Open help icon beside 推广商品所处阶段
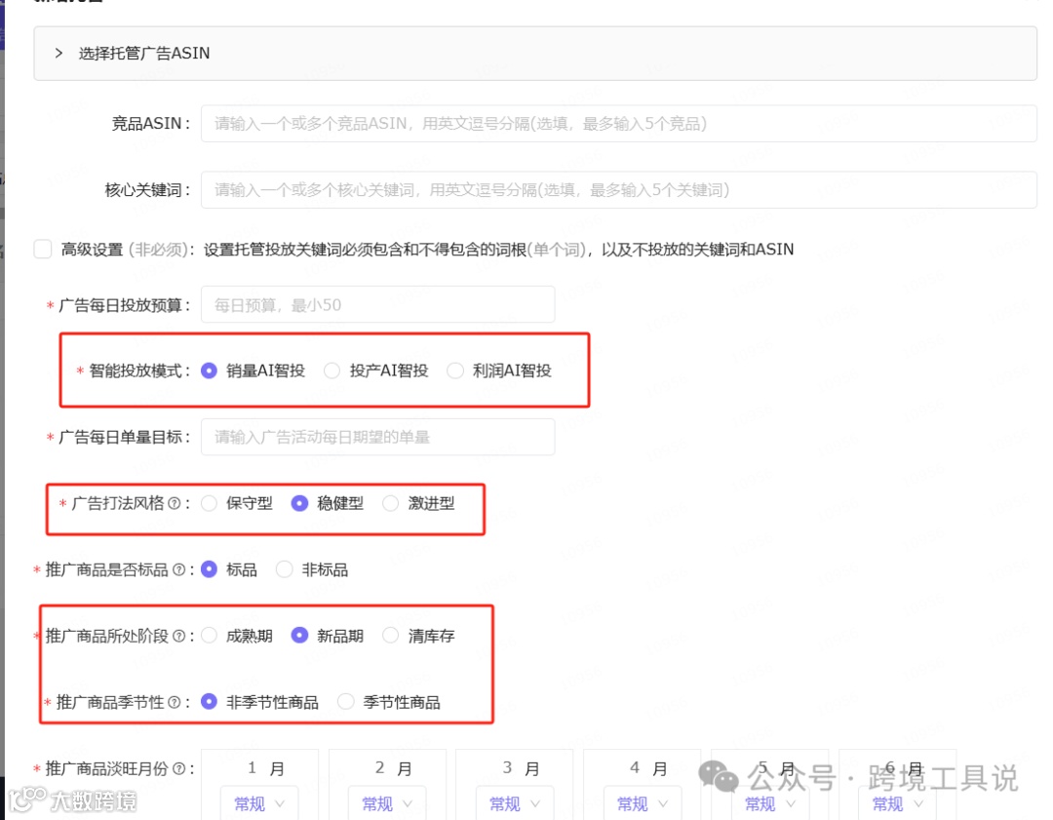 click(178, 636)
